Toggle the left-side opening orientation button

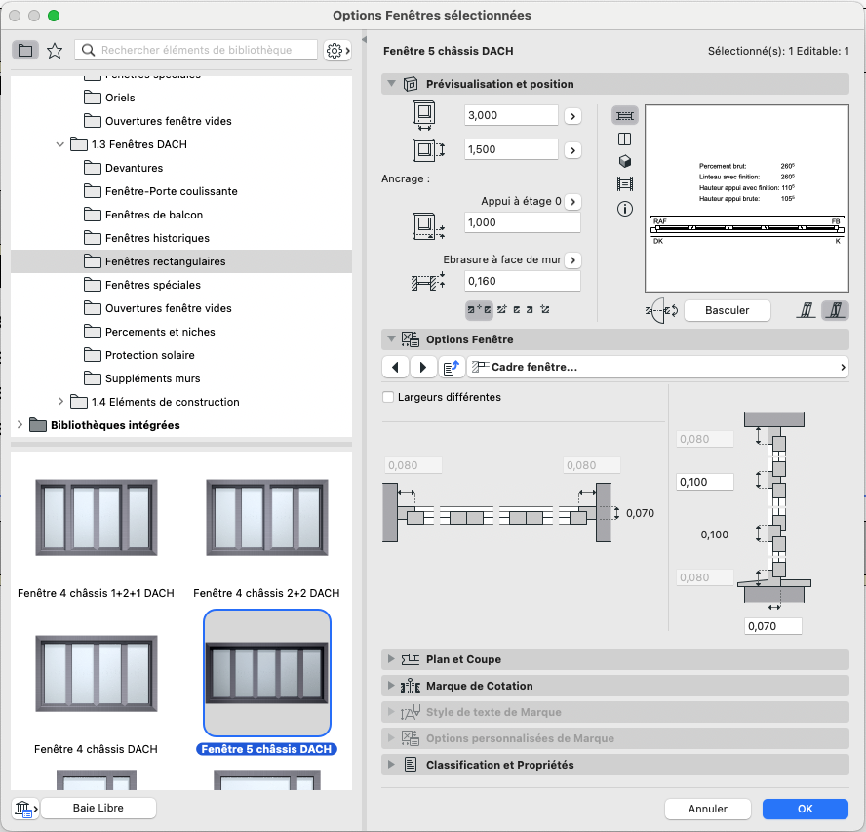tap(807, 310)
